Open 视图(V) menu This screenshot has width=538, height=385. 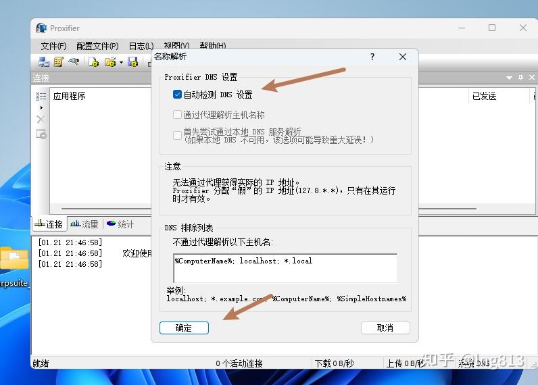pyautogui.click(x=176, y=45)
